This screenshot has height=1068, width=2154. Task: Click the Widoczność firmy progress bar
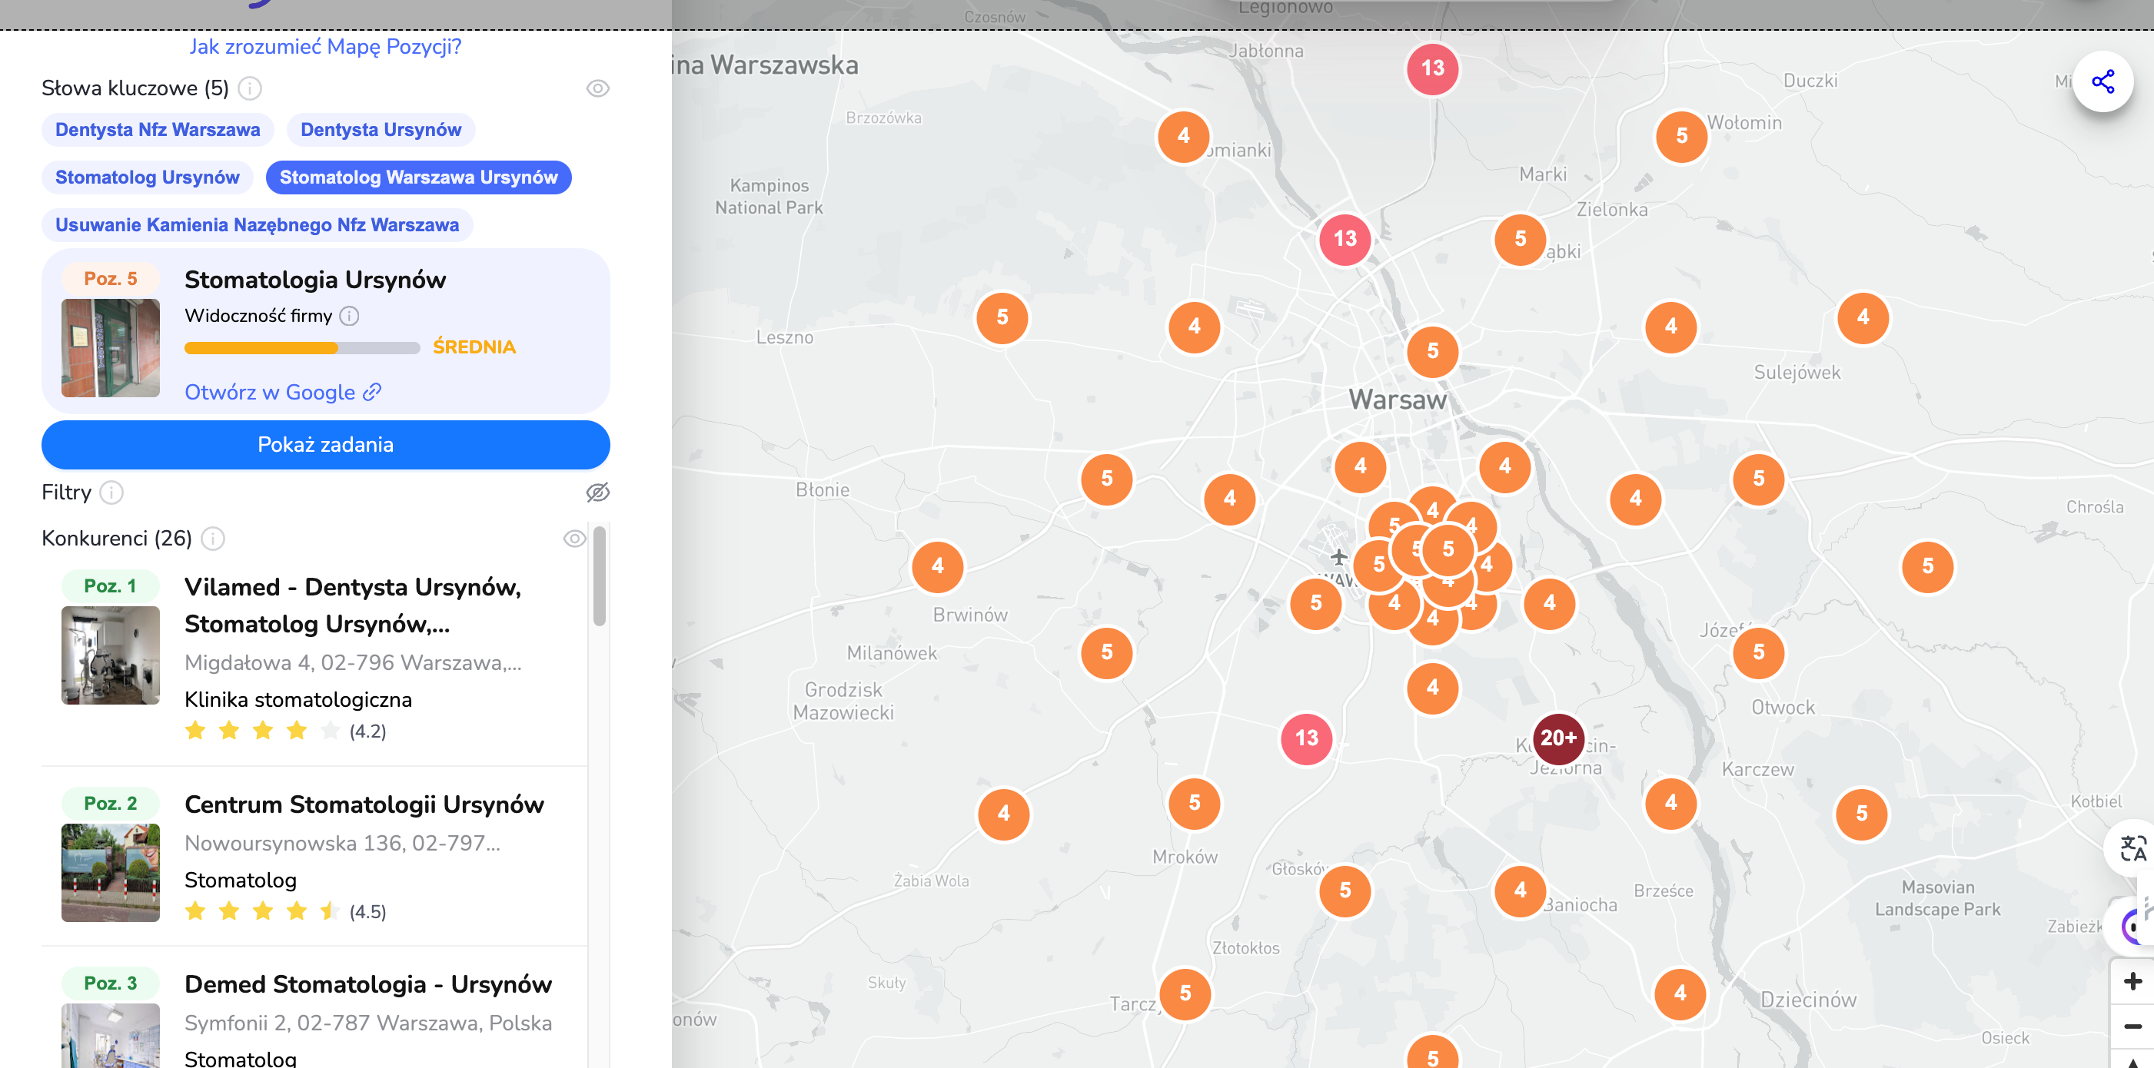pyautogui.click(x=302, y=347)
